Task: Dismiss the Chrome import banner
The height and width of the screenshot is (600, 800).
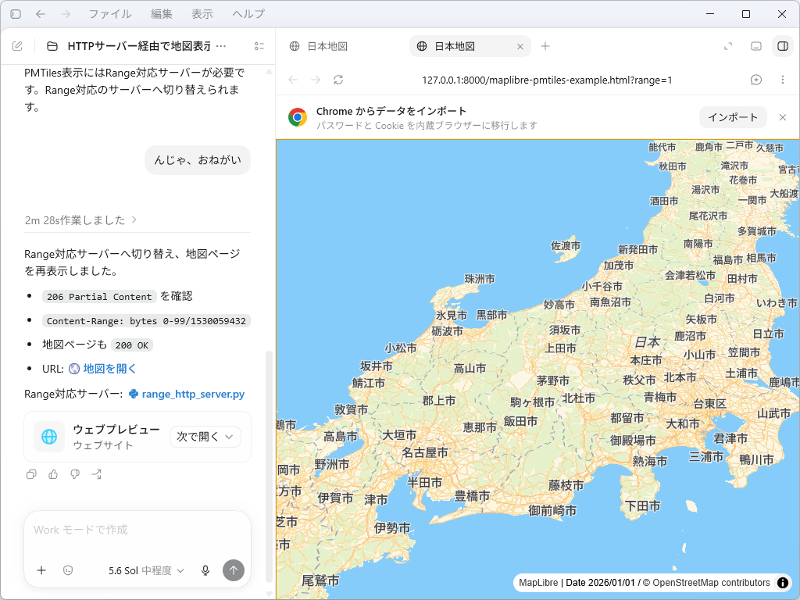Action: tap(783, 117)
